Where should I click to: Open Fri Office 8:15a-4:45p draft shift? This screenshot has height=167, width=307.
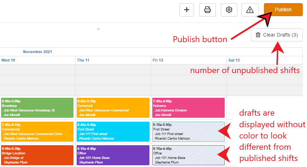point(188,155)
